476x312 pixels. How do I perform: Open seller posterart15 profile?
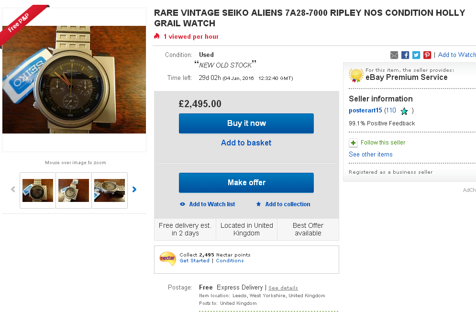[365, 111]
